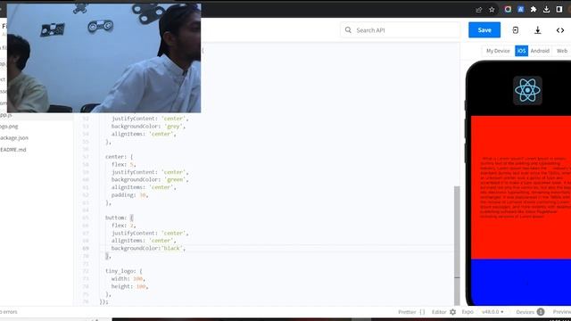
Task: Click the backgroundColor 'black' line in the editor
Action: 148,248
